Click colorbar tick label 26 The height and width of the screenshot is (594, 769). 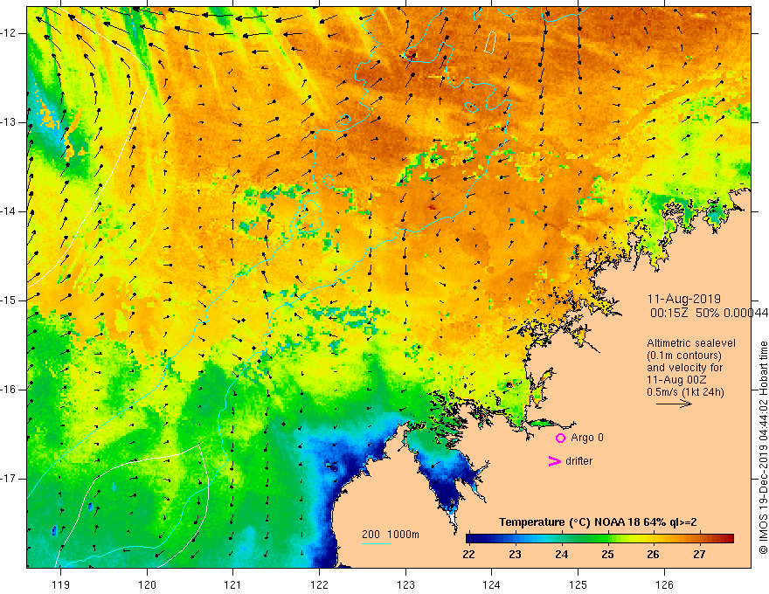click(653, 555)
